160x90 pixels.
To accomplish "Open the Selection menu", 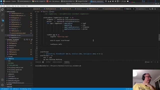I will coord(8,6).
